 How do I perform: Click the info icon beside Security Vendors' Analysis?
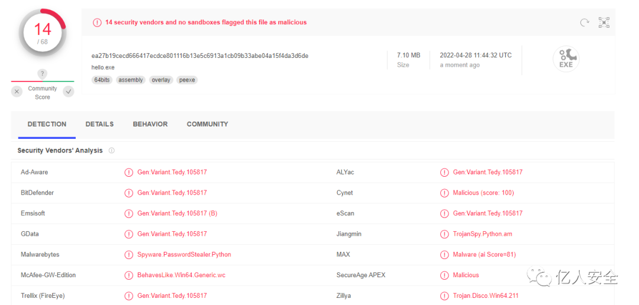111,150
